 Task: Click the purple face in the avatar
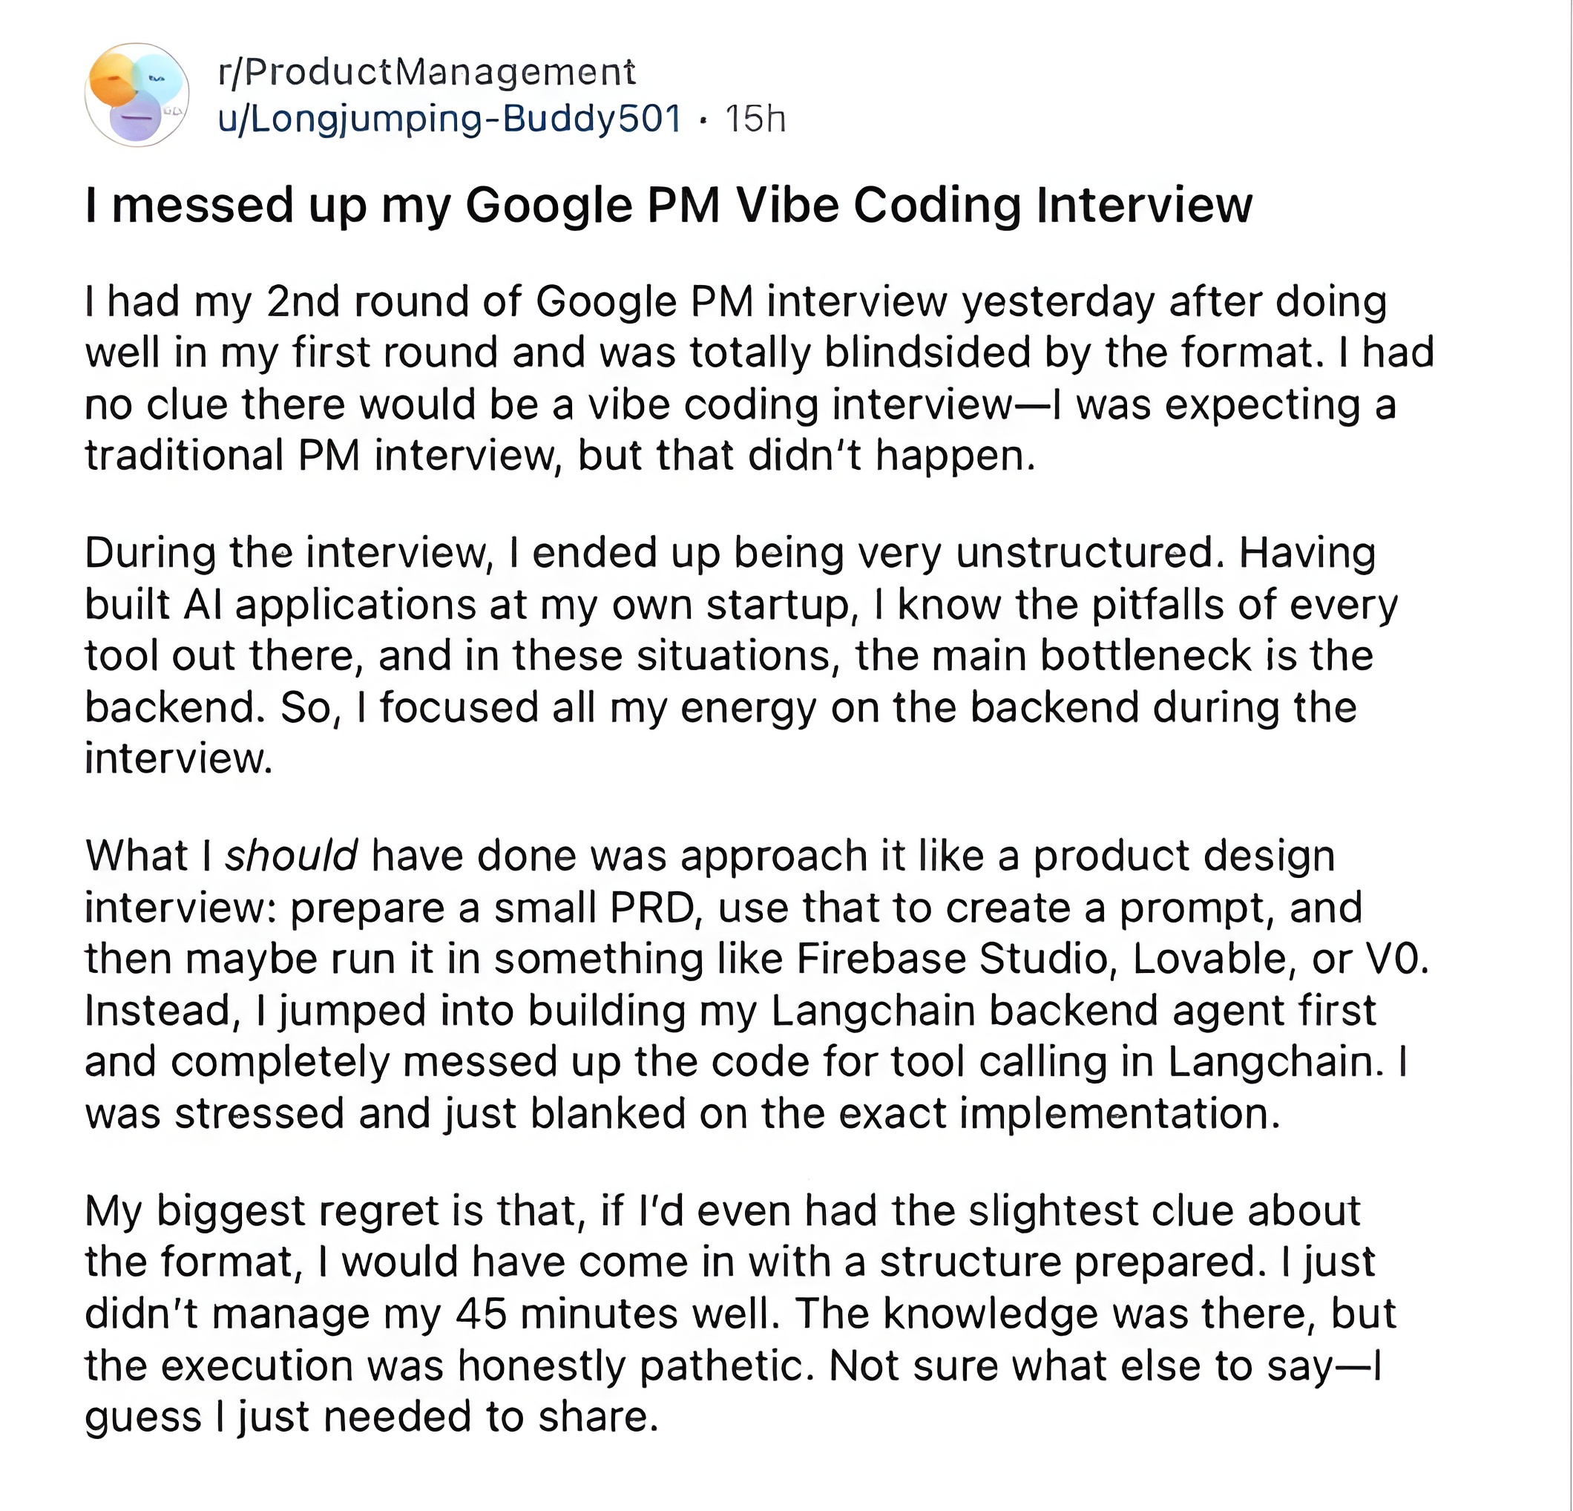pyautogui.click(x=136, y=117)
